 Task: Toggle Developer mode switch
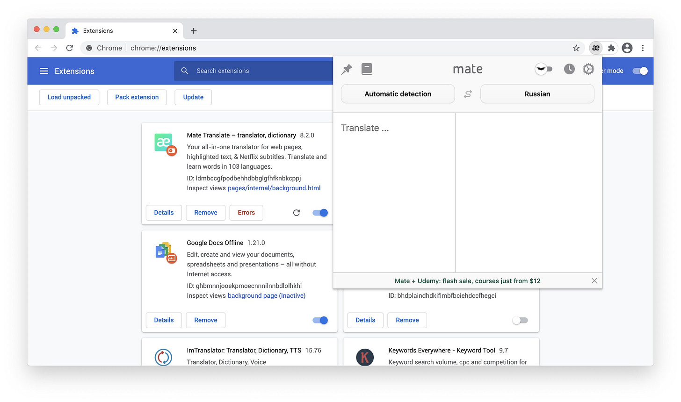click(x=640, y=71)
